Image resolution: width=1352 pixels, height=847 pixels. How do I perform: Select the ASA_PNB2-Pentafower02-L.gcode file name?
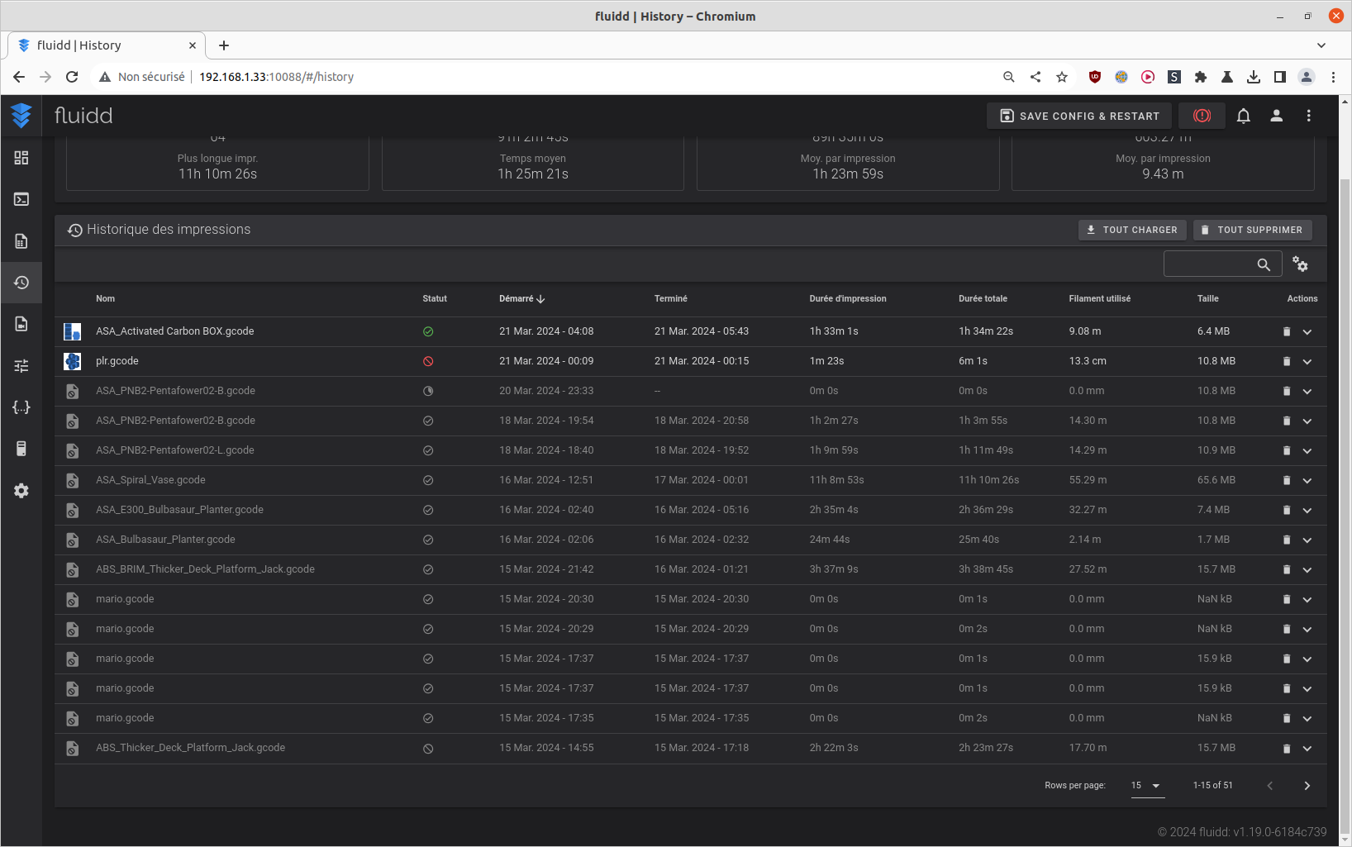point(175,450)
